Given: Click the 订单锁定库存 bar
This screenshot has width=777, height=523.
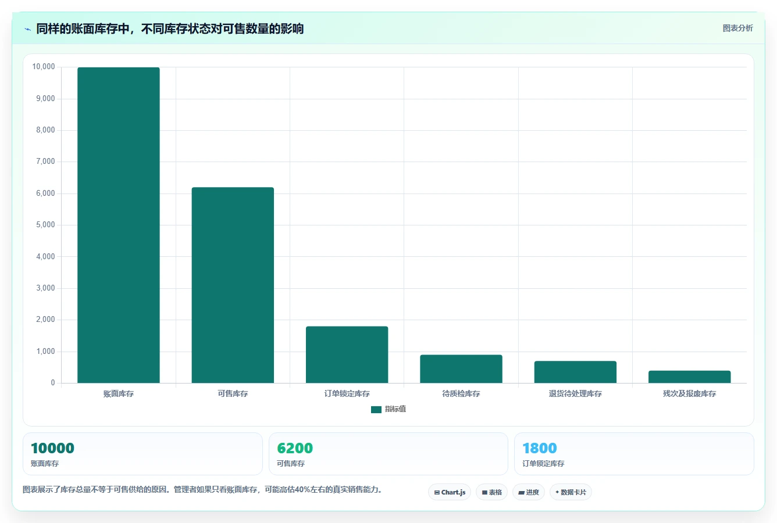Looking at the screenshot, I should [x=347, y=354].
